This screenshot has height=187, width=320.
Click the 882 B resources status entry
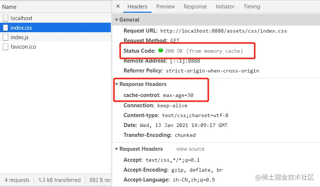click(100, 180)
